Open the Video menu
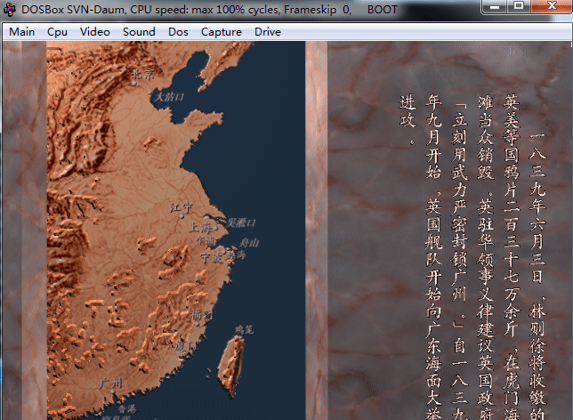The image size is (573, 420). pyautogui.click(x=95, y=32)
